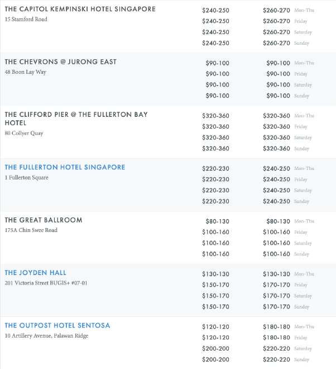The height and width of the screenshot is (369, 336).
Task: Select The Great Ballroom venue name
Action: pyautogui.click(x=43, y=220)
